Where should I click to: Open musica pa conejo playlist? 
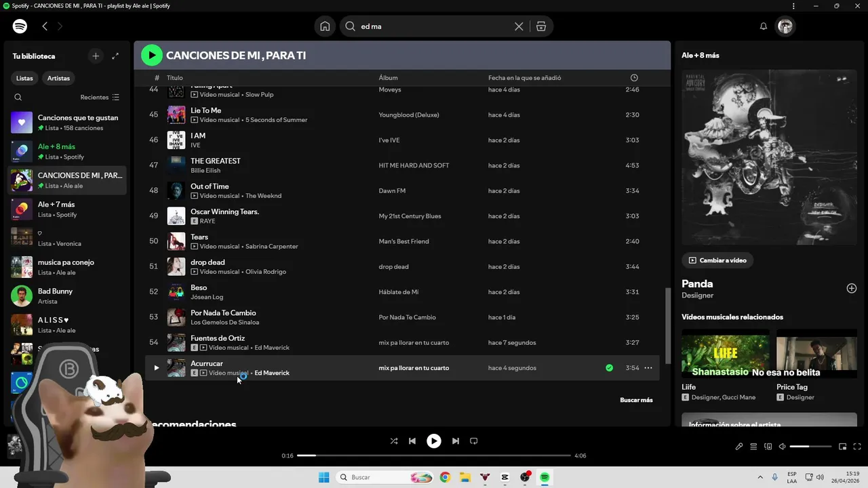[x=66, y=267]
